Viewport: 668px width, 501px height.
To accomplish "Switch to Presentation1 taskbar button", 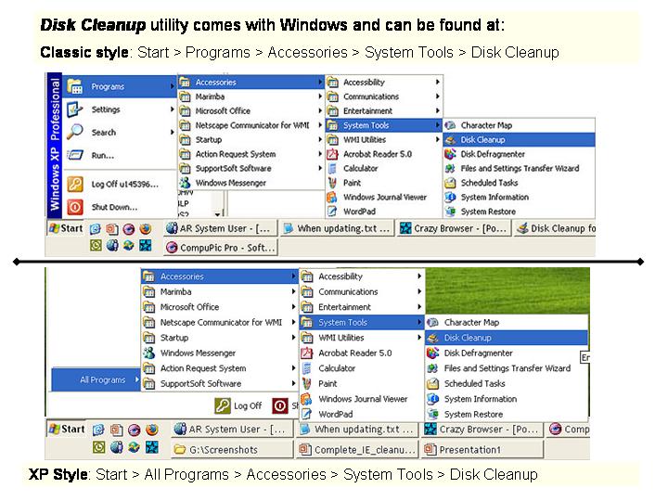I will click(482, 449).
